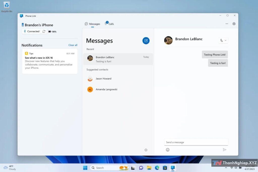The height and width of the screenshot is (172, 258).
Task: Open the Brandon LeBlanc recent conversation
Action: [118, 59]
